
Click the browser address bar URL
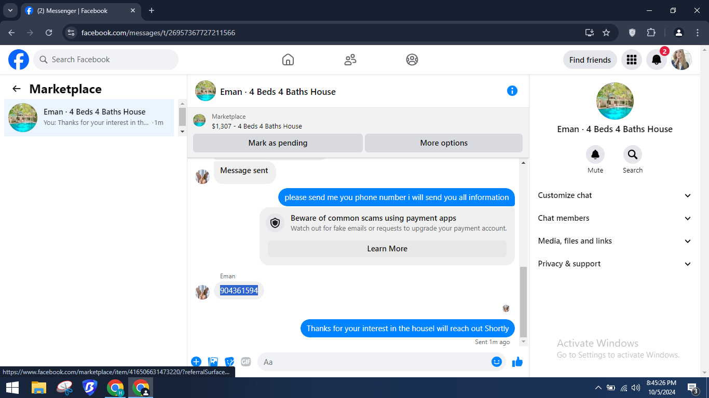[x=158, y=33]
